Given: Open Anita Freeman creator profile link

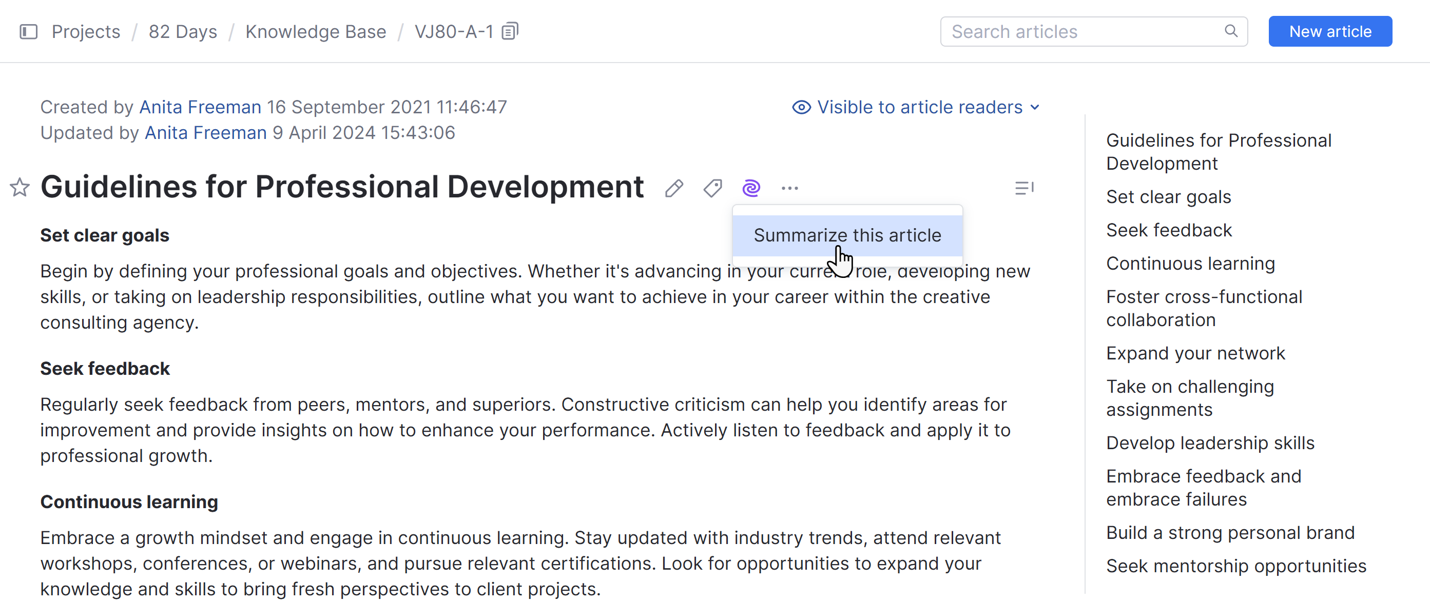Looking at the screenshot, I should coord(200,107).
